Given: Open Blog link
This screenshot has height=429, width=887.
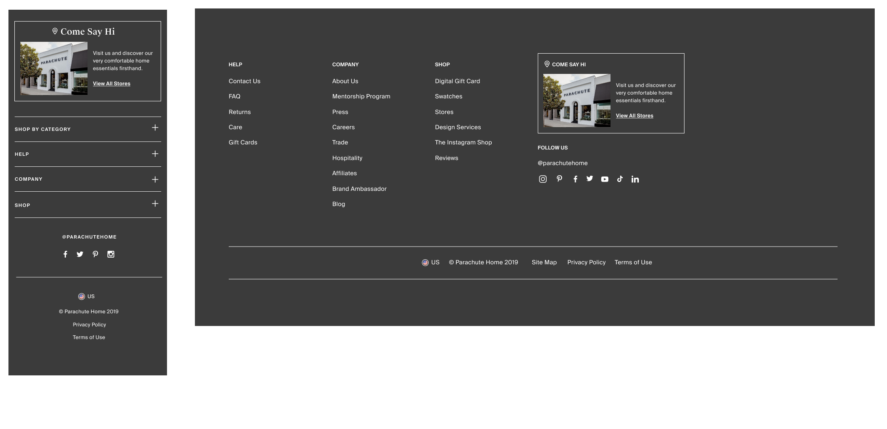Looking at the screenshot, I should (x=339, y=204).
